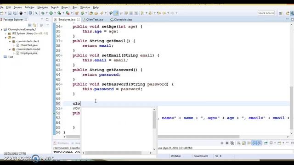Click Collapse All icon in Package Explorer
This screenshot has height=165, width=294.
pyautogui.click(x=29, y=25)
